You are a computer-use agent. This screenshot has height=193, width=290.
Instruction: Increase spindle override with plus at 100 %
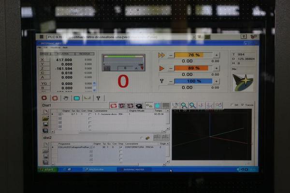click(x=217, y=81)
